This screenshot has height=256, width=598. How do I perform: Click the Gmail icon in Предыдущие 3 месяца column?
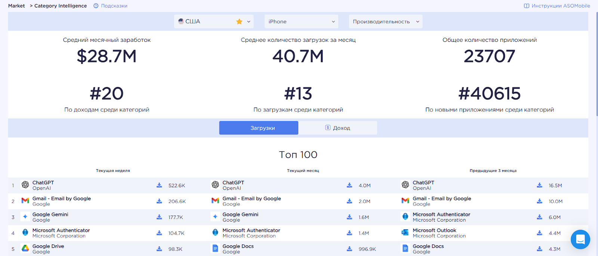coord(405,201)
